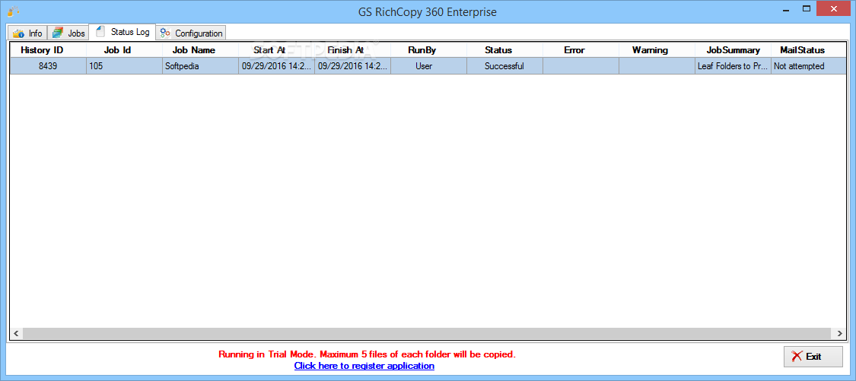This screenshot has height=381, width=856.
Task: Click the Softpedia job name cell
Action: coord(200,66)
